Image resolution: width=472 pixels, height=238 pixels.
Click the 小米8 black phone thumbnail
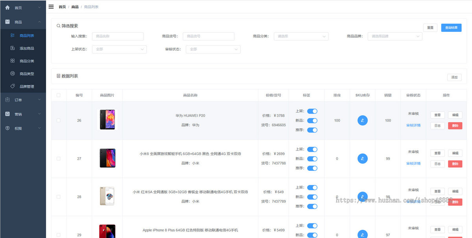click(x=107, y=158)
